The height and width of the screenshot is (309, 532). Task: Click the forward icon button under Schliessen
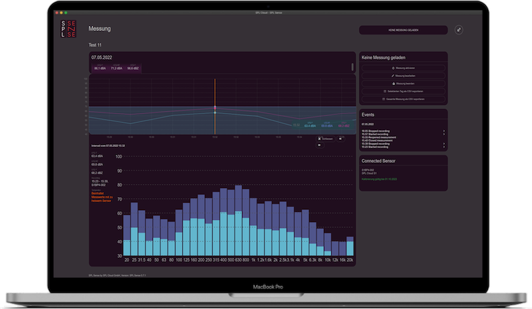321,144
